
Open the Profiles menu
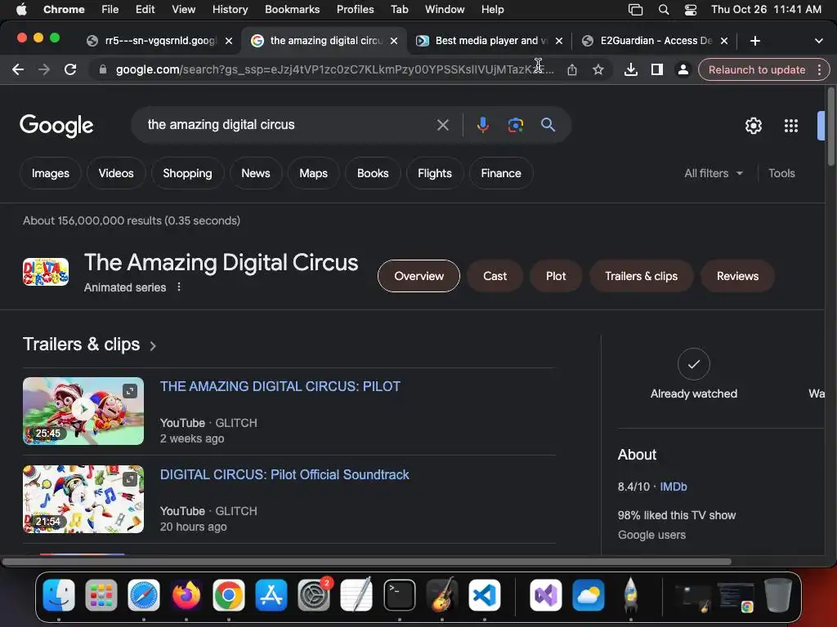tap(355, 10)
